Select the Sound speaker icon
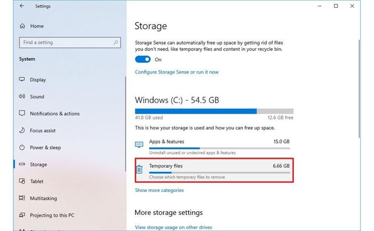The height and width of the screenshot is (231, 374). 22,96
